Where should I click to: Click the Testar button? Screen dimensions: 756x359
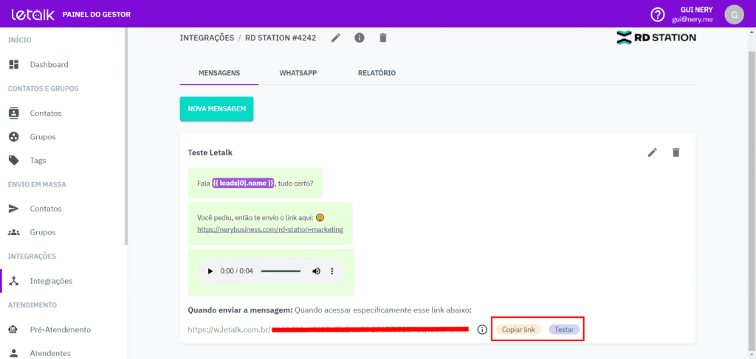click(564, 330)
